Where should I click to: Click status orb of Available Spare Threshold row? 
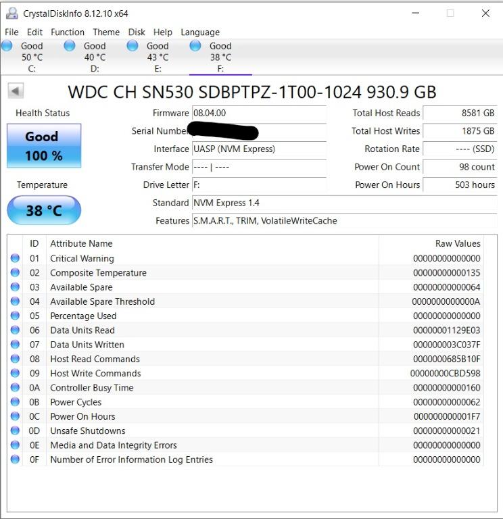click(15, 301)
